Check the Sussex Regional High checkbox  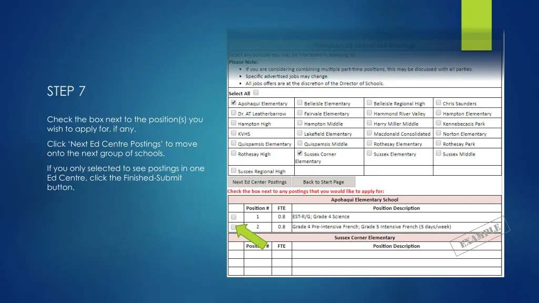[x=233, y=170]
